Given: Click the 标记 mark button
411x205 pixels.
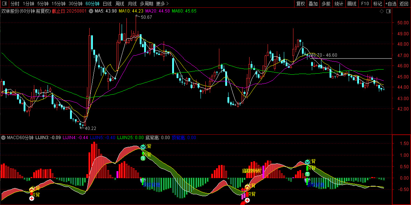Looking at the screenshot, I should 377,4.
